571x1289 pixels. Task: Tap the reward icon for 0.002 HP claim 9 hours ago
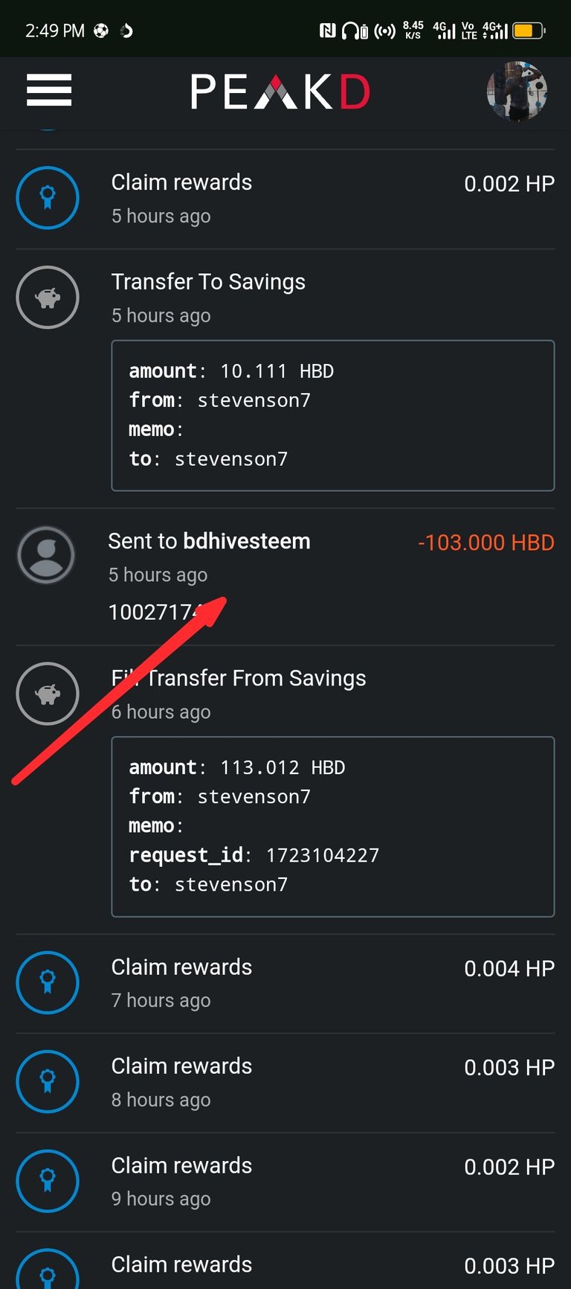[48, 1180]
